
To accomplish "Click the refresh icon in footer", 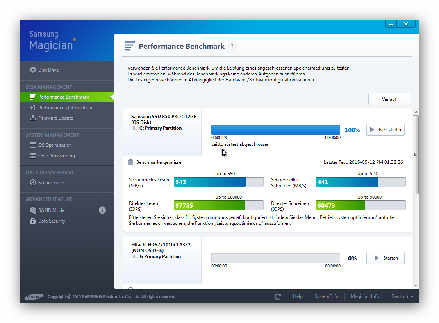I will [x=278, y=297].
